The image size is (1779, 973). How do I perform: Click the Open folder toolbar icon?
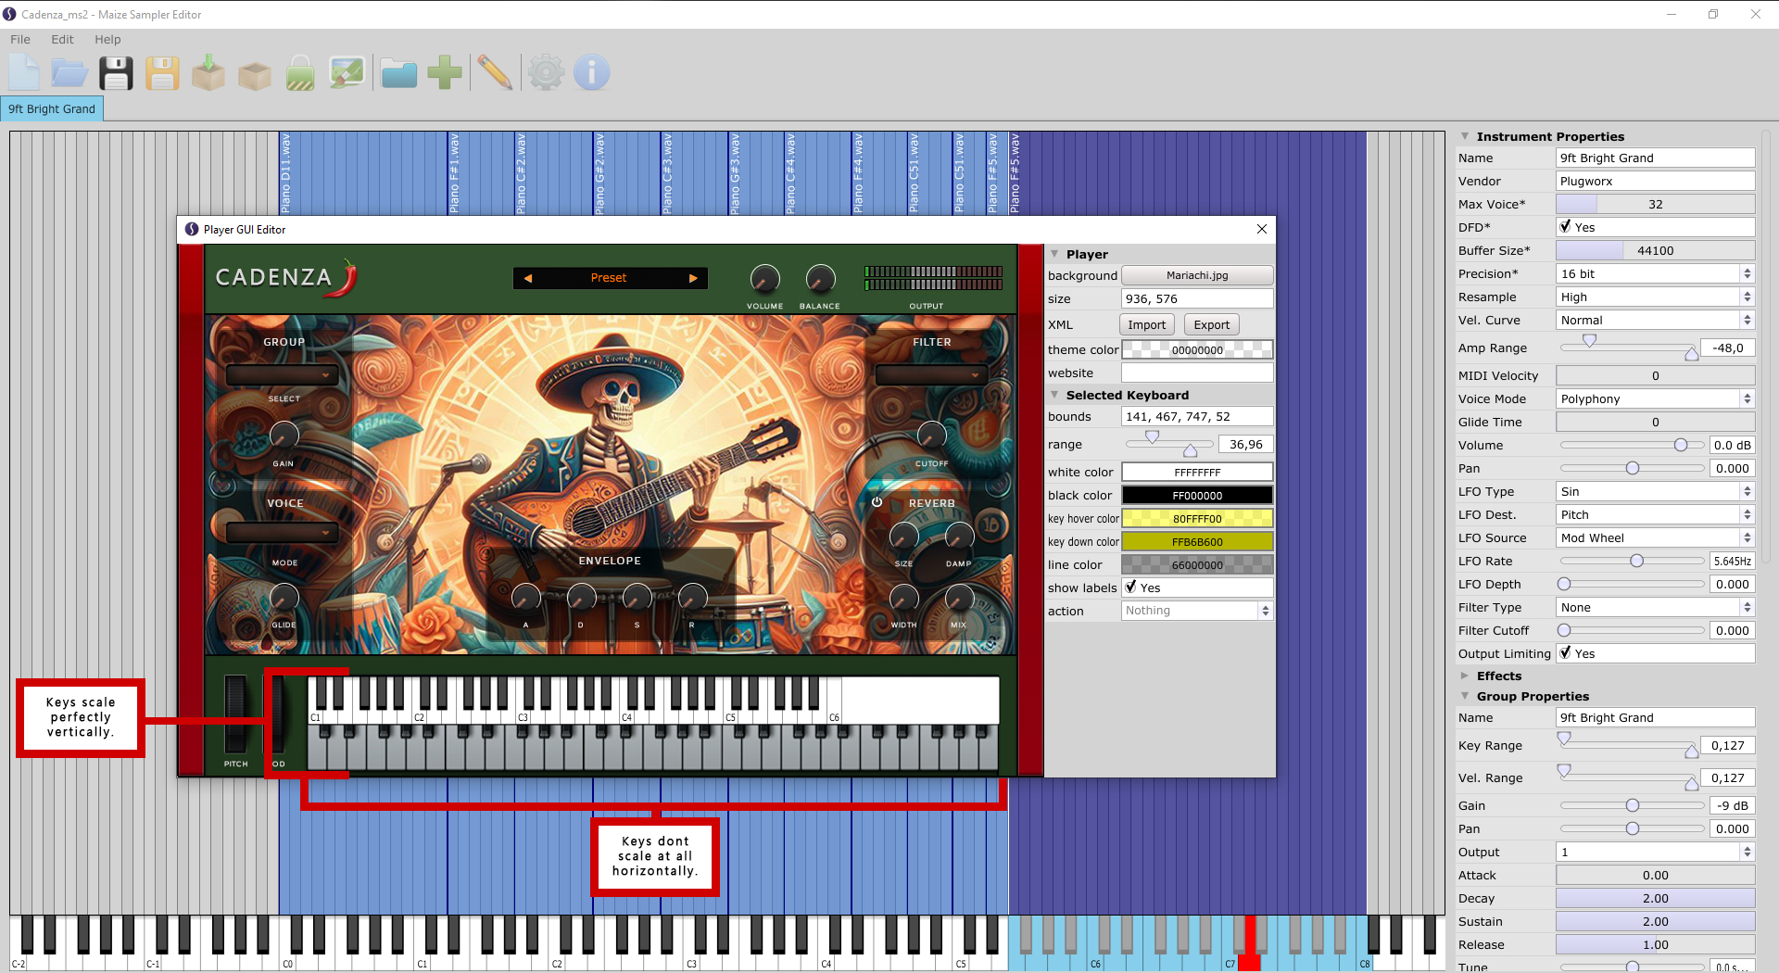(69, 73)
